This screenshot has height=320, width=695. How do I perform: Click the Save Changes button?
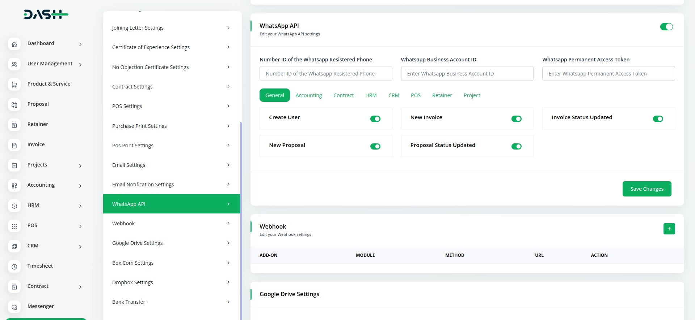point(646,189)
